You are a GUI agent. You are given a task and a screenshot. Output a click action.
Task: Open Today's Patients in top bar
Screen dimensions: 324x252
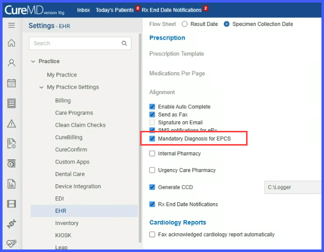115,10
